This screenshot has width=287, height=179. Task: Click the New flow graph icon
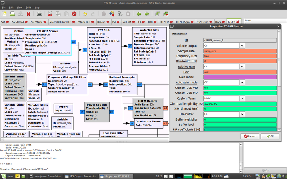point(4,14)
